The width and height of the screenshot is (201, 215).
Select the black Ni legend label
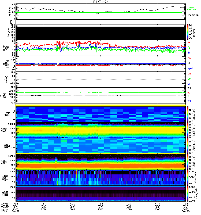[189, 63]
